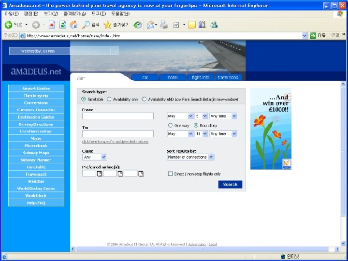Open the Edit button dropdown arrow
Image resolution: width=348 pixels, height=261 pixels.
(184, 25)
